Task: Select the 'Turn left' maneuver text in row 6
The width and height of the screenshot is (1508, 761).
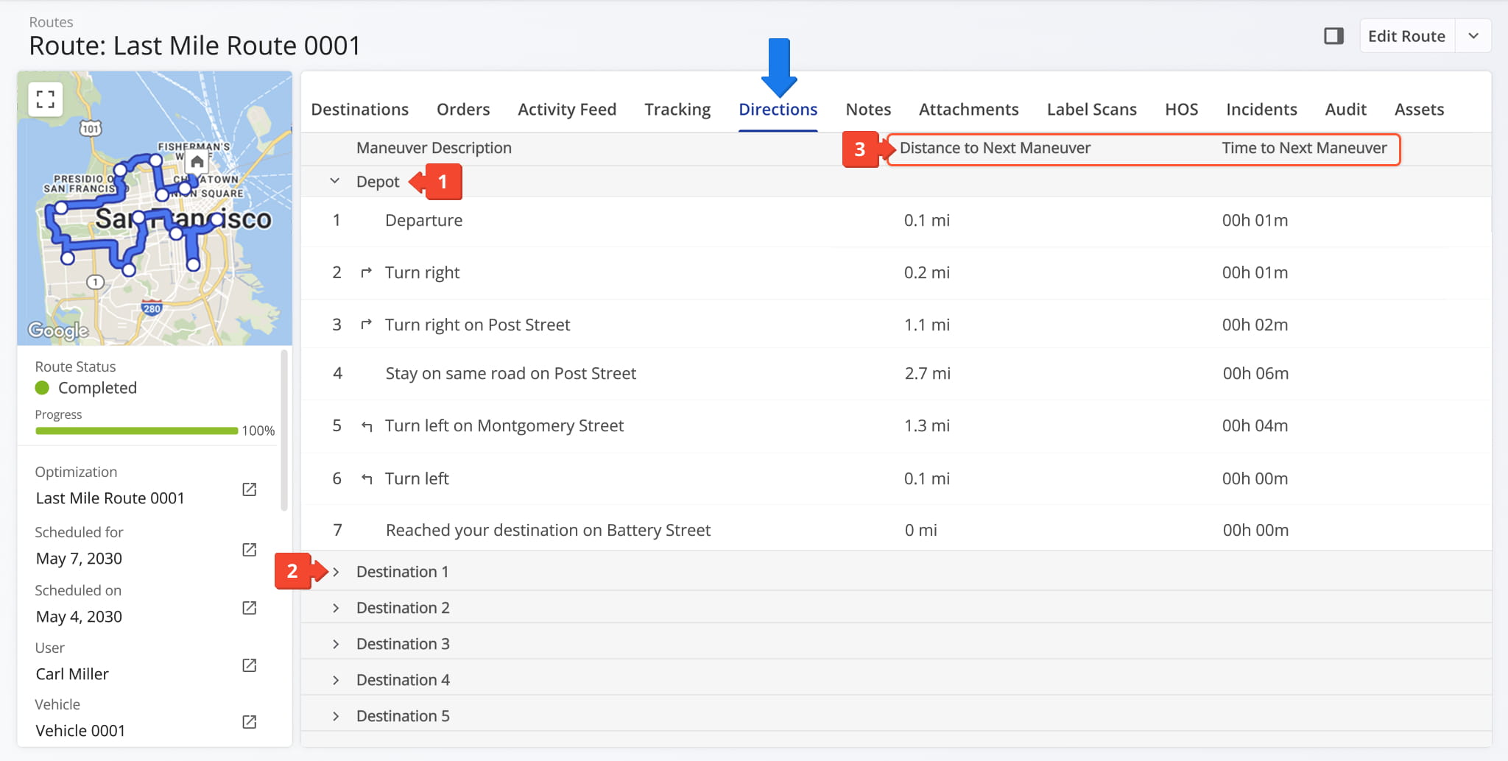Action: (417, 479)
